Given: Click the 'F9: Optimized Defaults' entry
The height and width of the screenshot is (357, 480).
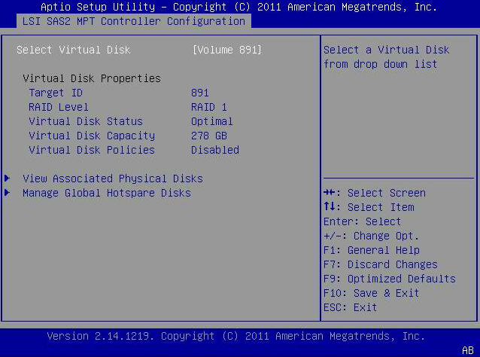Looking at the screenshot, I should point(390,279).
